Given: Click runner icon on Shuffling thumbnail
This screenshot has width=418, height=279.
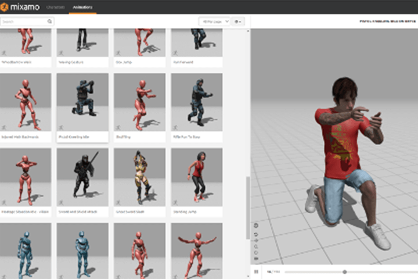Looking at the screenshot, I should [118, 128].
